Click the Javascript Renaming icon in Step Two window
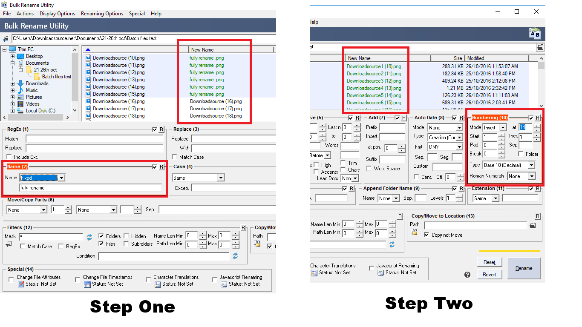 (381, 272)
